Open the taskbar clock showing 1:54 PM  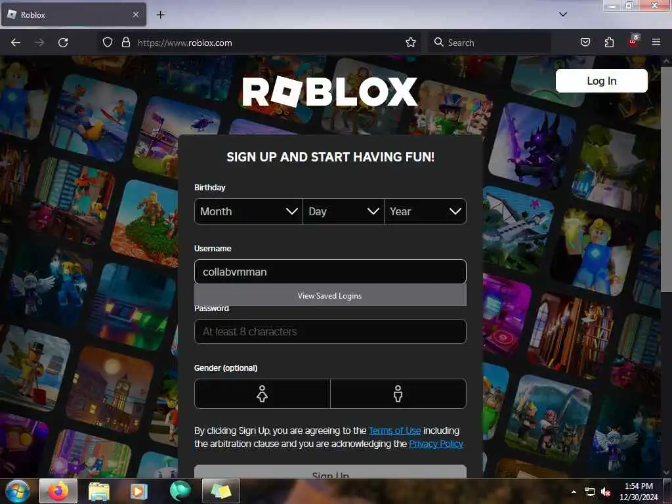pyautogui.click(x=639, y=492)
